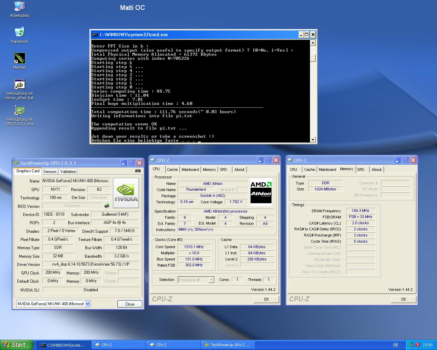Click the Bus Interface AGP 4x field
The image size is (437, 350).
pos(115,223)
